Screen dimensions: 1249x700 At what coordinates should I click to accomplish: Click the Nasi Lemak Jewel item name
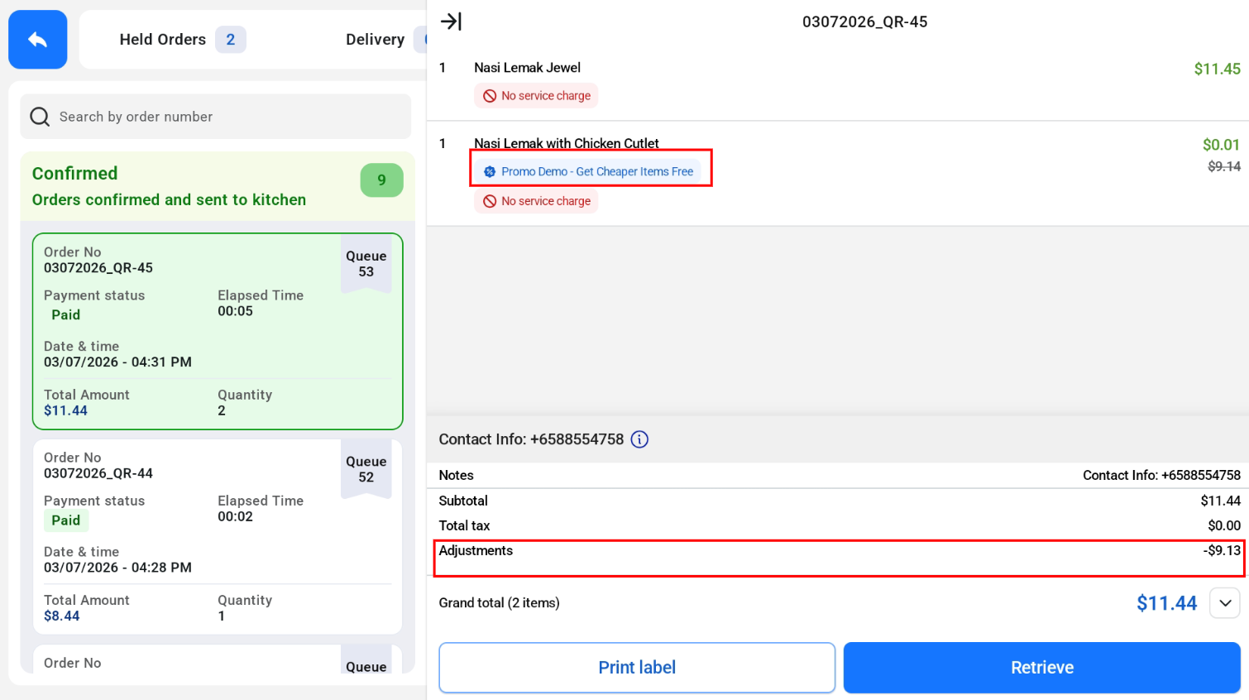(527, 68)
